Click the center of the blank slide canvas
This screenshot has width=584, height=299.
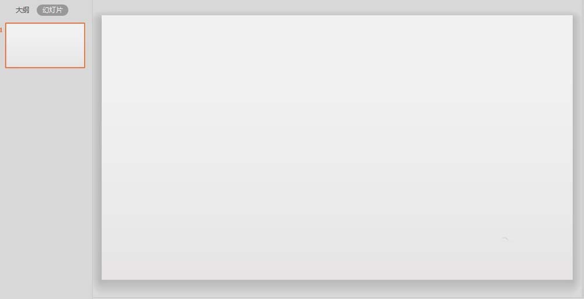coord(337,147)
